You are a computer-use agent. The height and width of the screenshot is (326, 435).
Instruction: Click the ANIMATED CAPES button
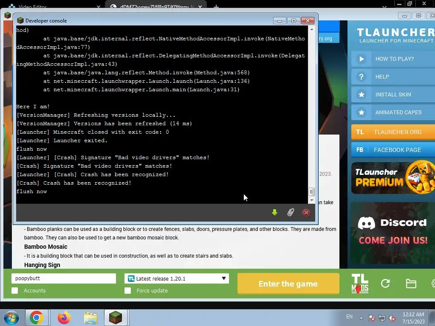[x=393, y=112]
